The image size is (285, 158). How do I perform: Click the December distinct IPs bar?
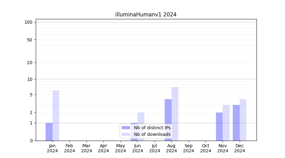[x=236, y=123]
